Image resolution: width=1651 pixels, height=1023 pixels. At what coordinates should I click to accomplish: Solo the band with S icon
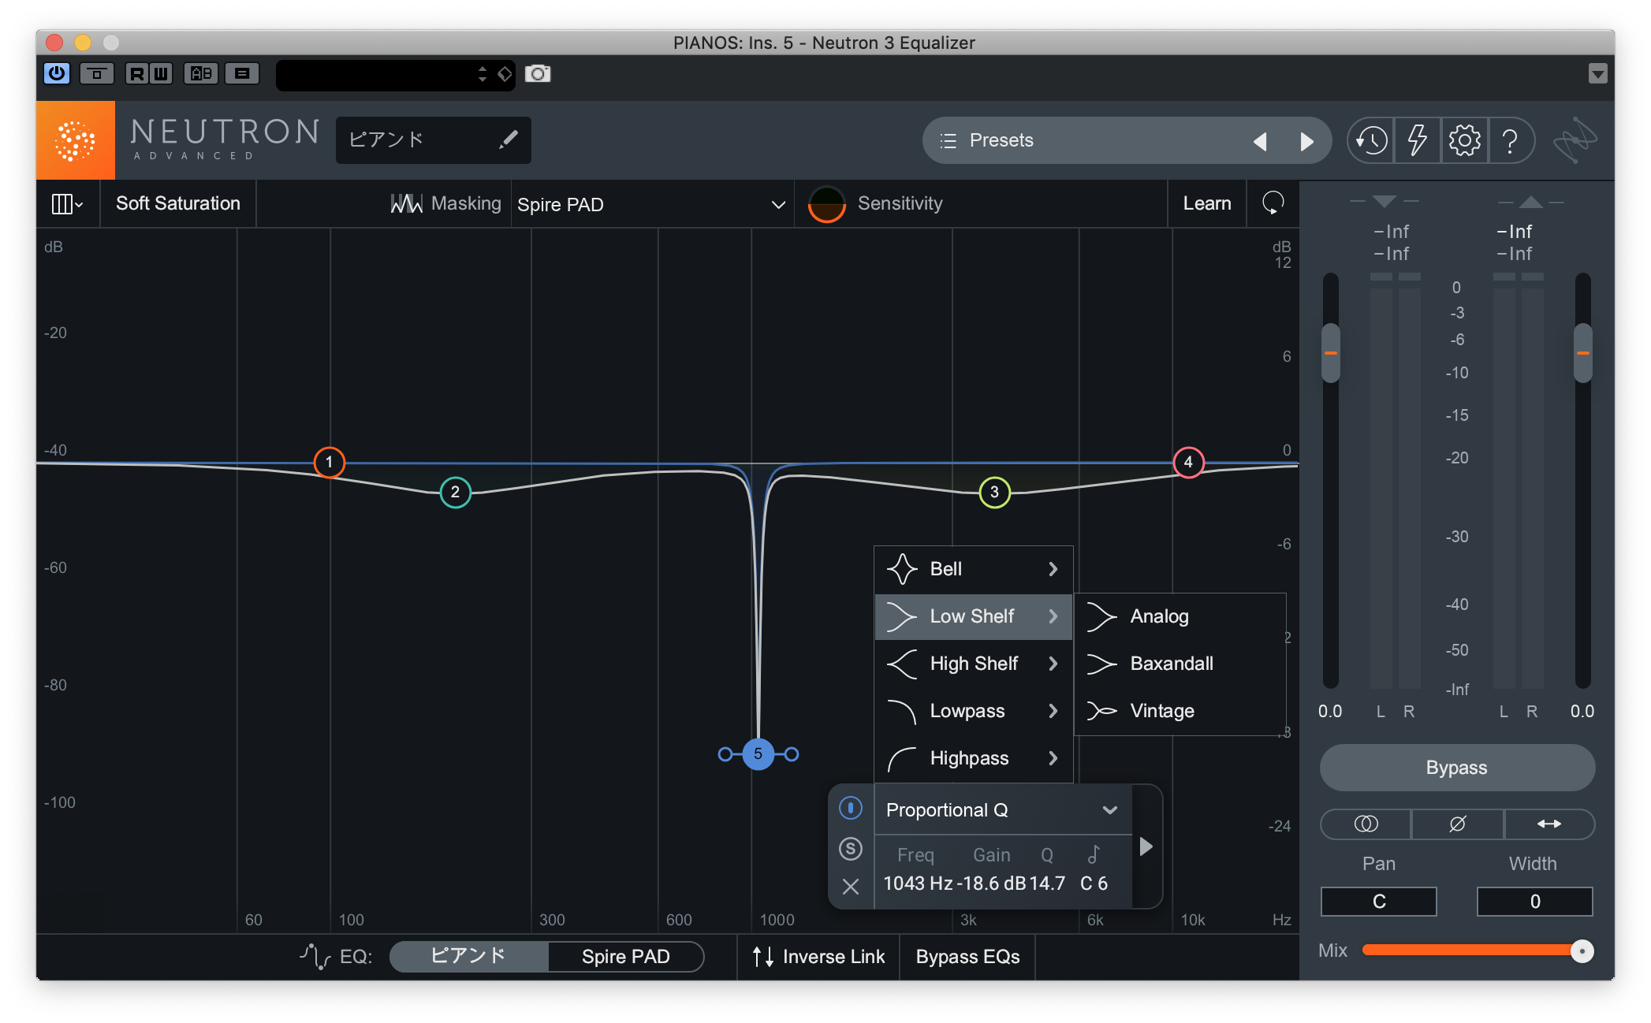point(851,848)
